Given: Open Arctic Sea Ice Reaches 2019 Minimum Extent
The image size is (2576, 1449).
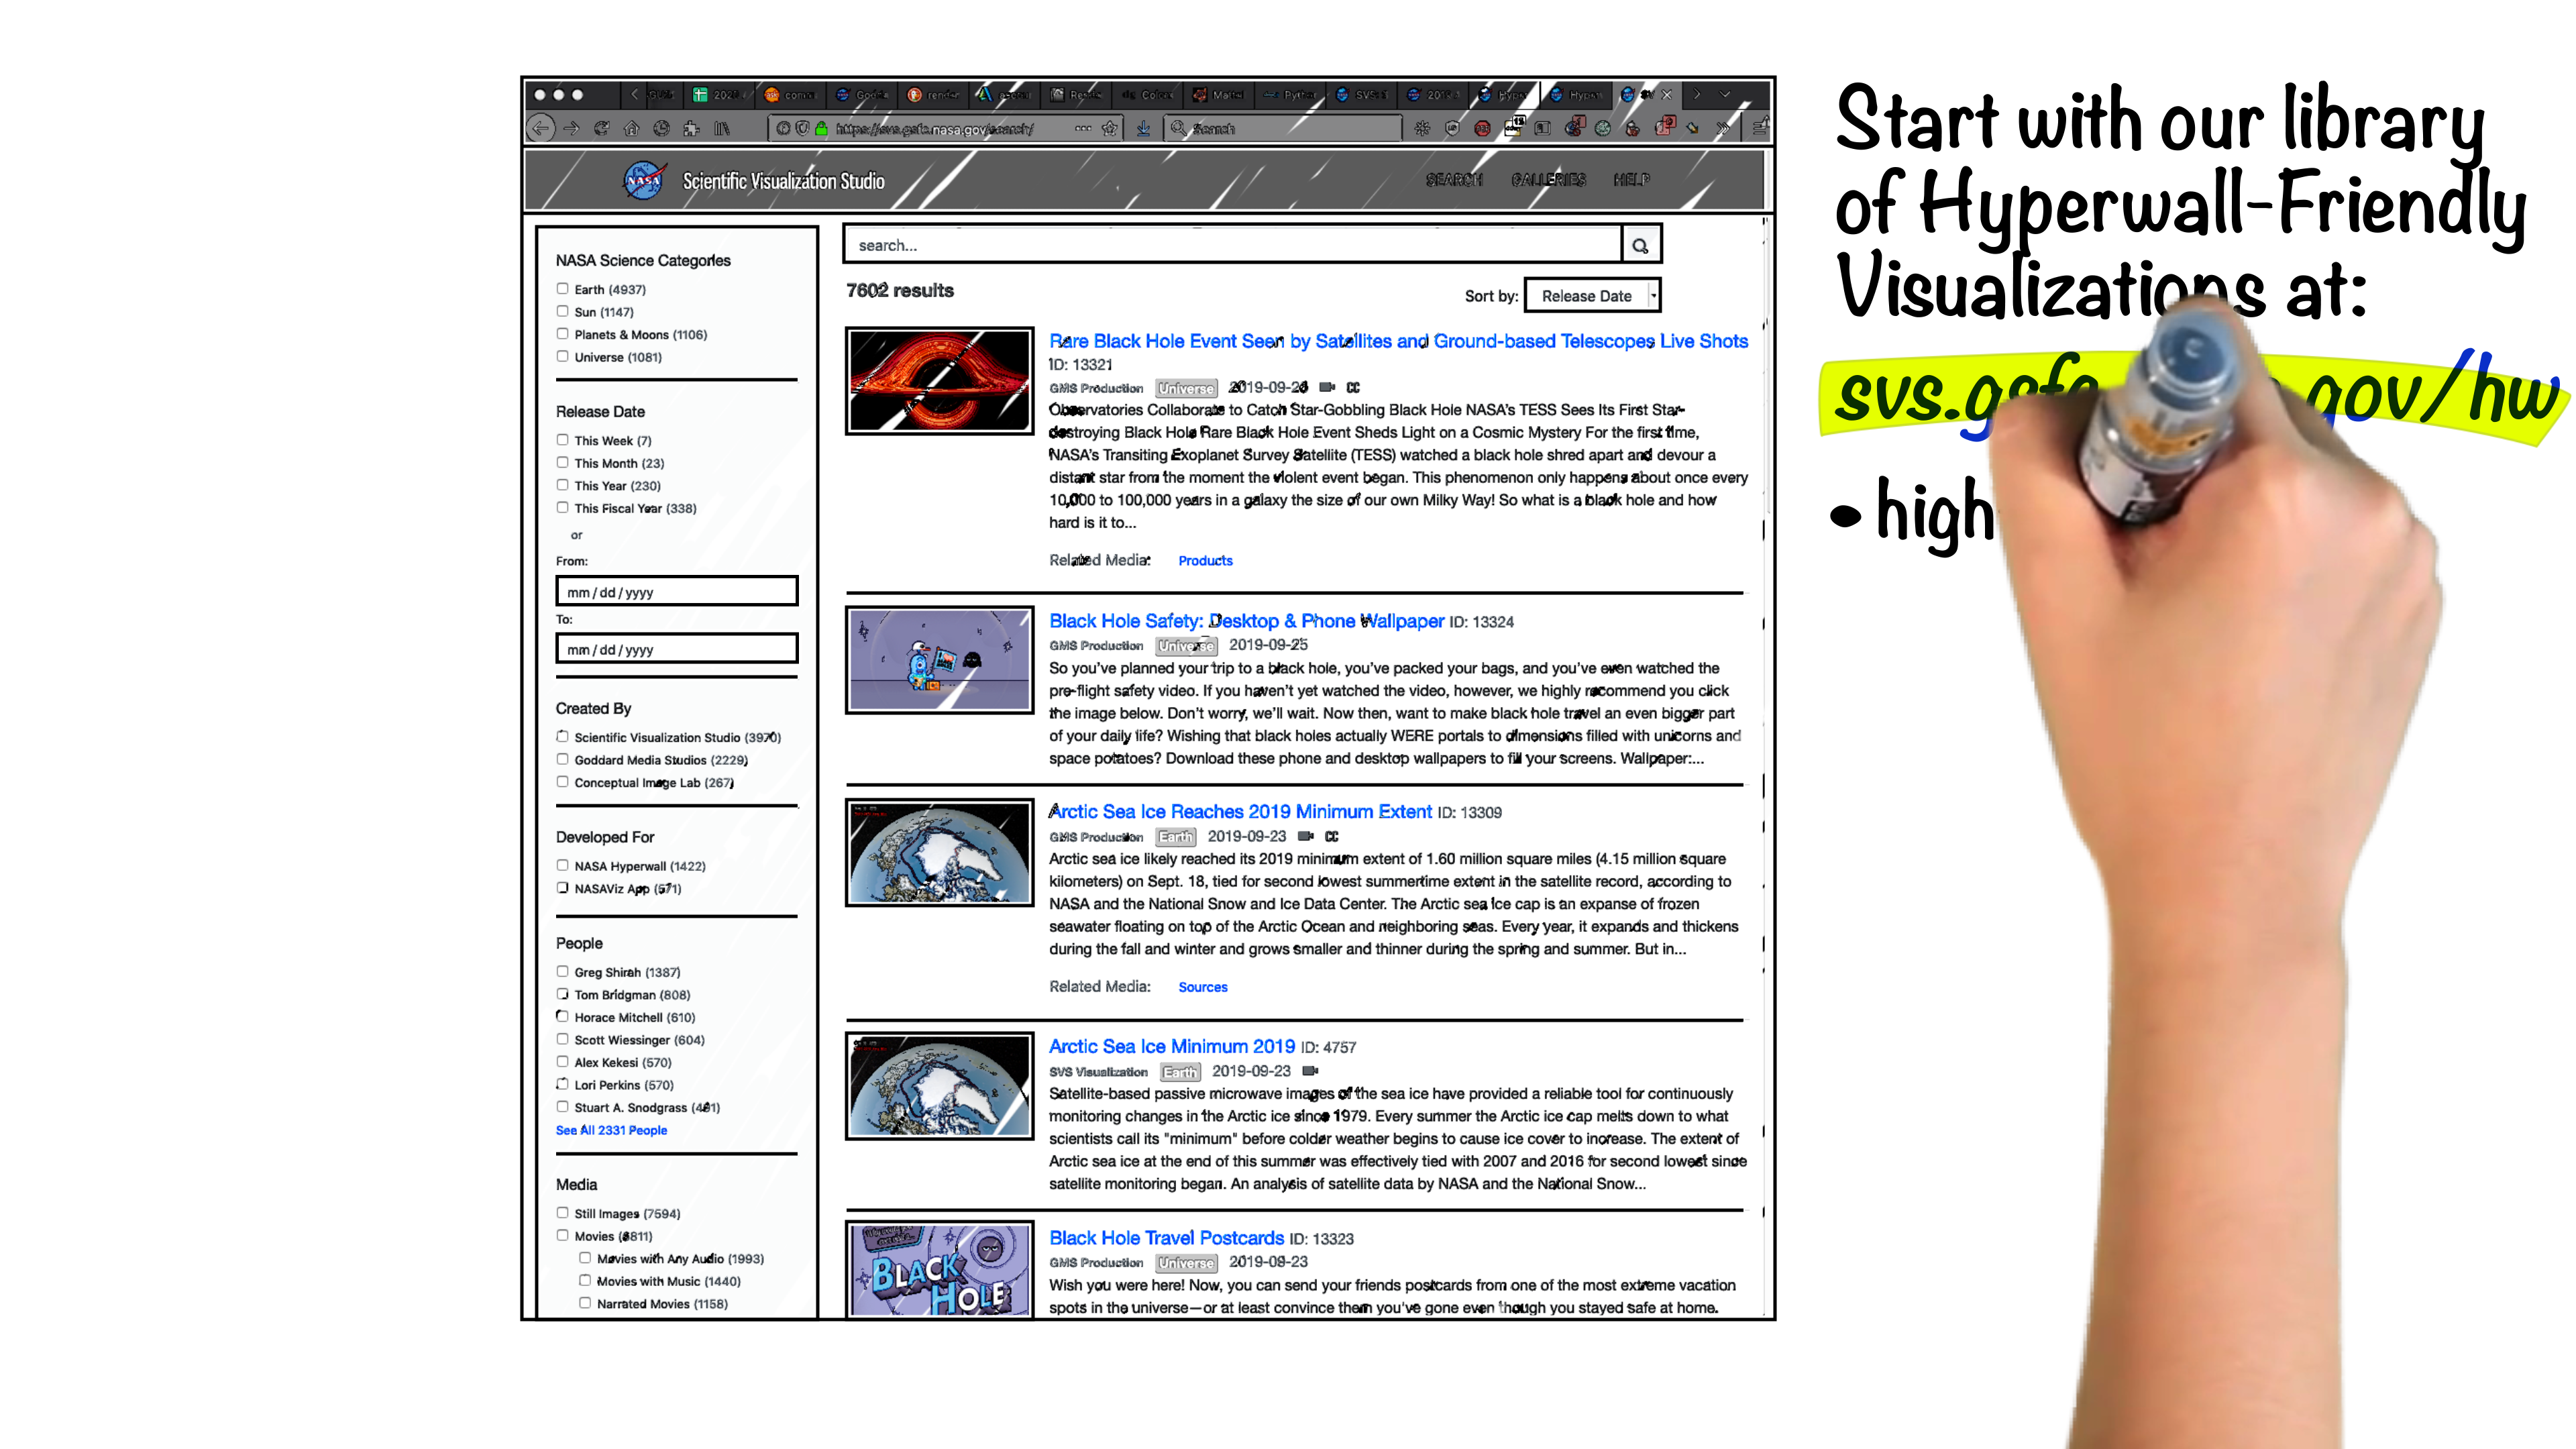Looking at the screenshot, I should [x=1240, y=812].
